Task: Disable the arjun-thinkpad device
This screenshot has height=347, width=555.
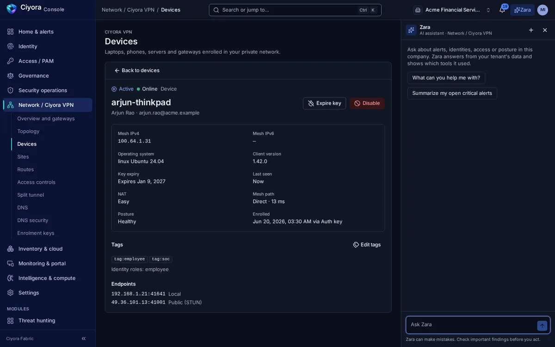Action: tap(367, 103)
